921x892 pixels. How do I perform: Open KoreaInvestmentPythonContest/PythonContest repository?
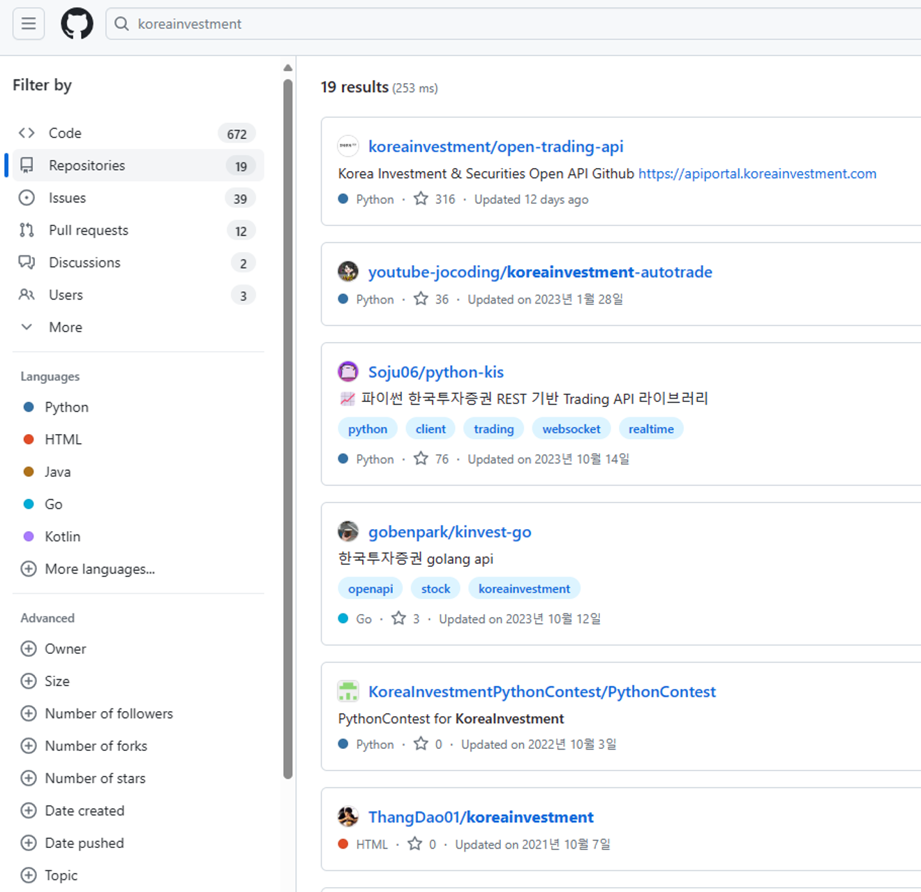pos(542,692)
